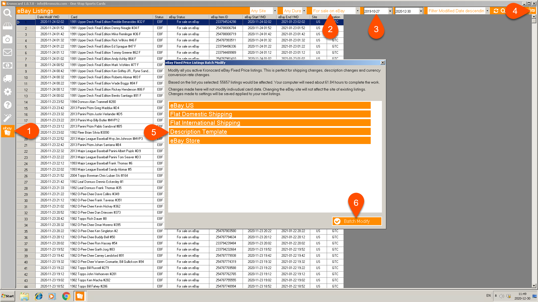
Task: Sort by the Site column header
Action: [x=319, y=17]
